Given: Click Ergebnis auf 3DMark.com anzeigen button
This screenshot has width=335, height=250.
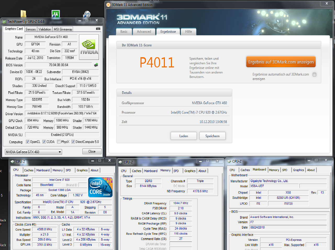Looking at the screenshot, I should coord(281,62).
